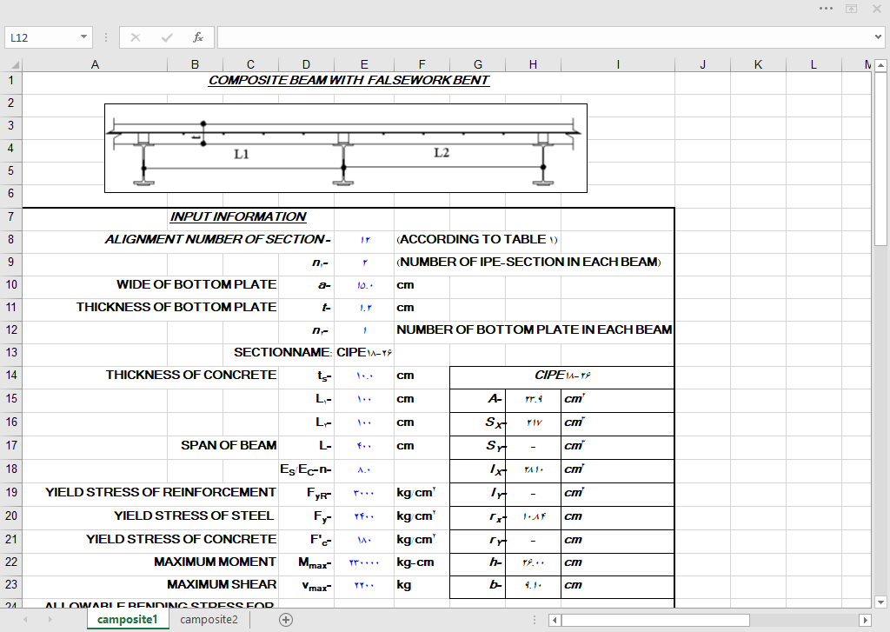Select the "WIDE OF BOTTOM PLATE" label
This screenshot has width=890, height=632.
(x=196, y=284)
